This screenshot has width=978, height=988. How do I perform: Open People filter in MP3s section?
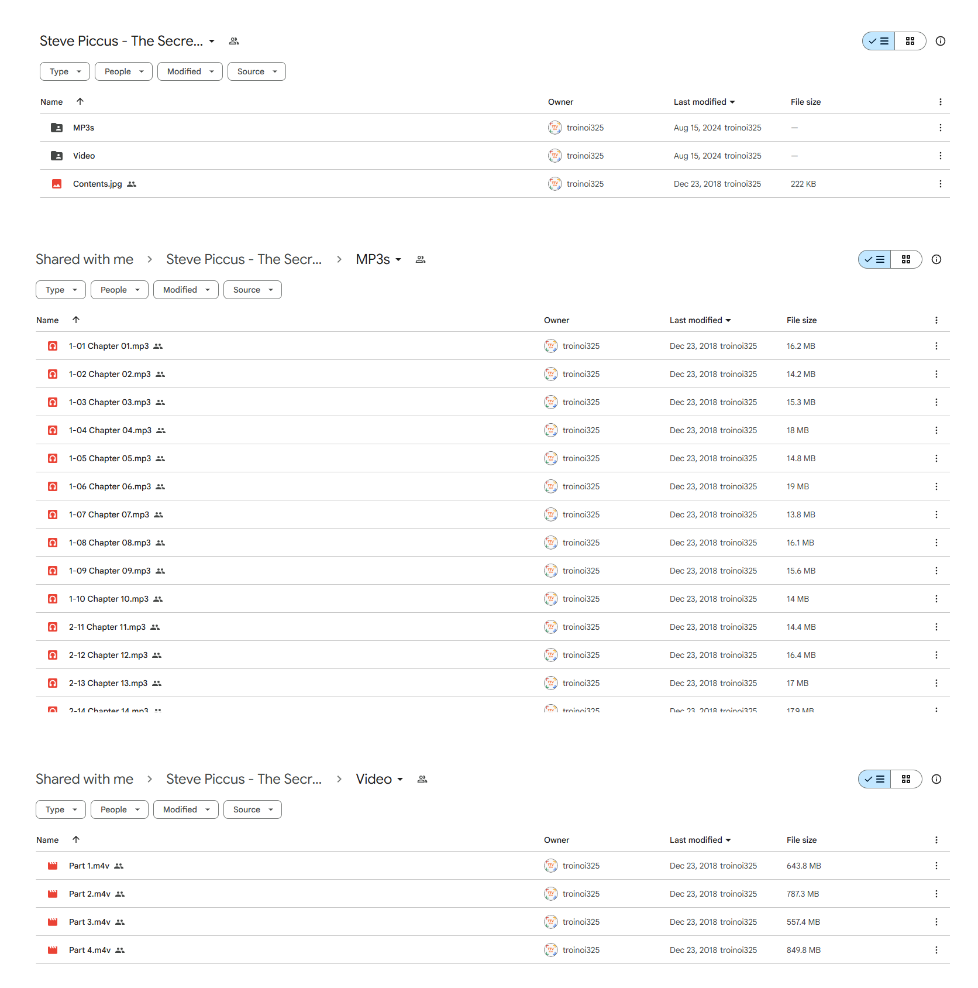pos(119,290)
